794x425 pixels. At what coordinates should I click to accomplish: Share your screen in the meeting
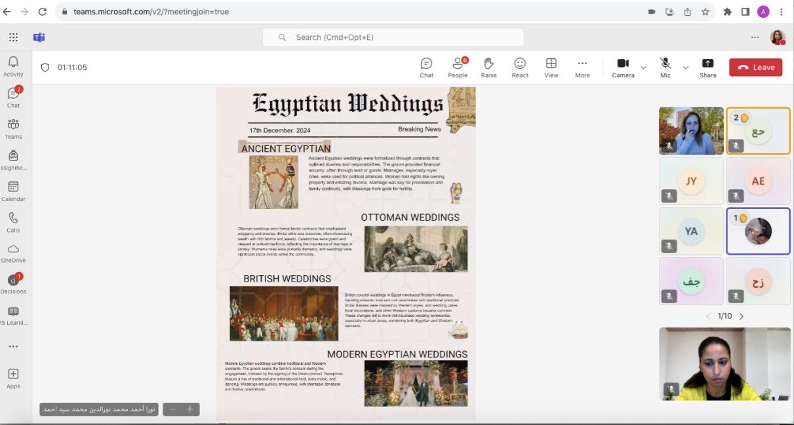point(707,67)
